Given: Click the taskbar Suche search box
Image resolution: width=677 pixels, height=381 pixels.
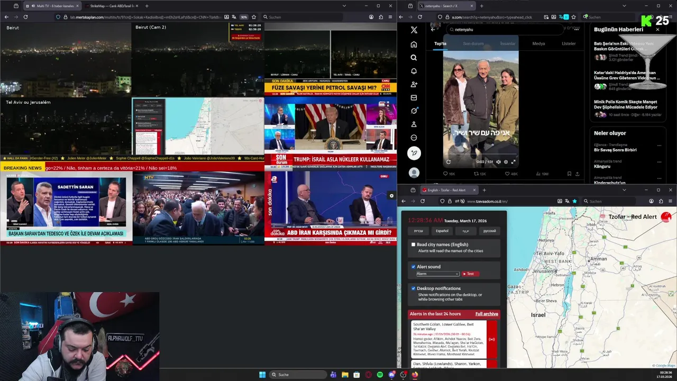Looking at the screenshot, I should [x=298, y=375].
